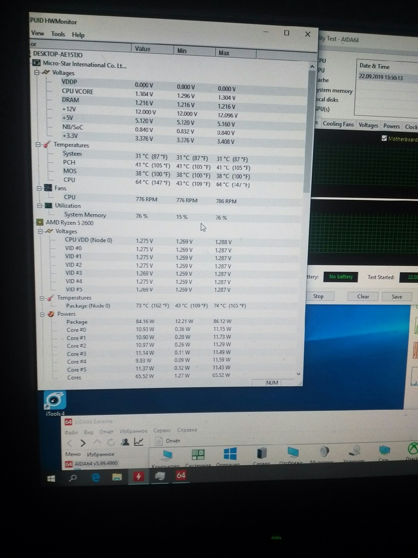418x558 pixels.
Task: Click AIDA64 forward navigation arrow
Action: point(83,443)
